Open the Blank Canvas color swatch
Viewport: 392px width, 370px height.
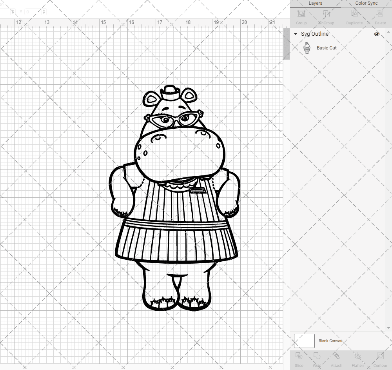point(304,341)
